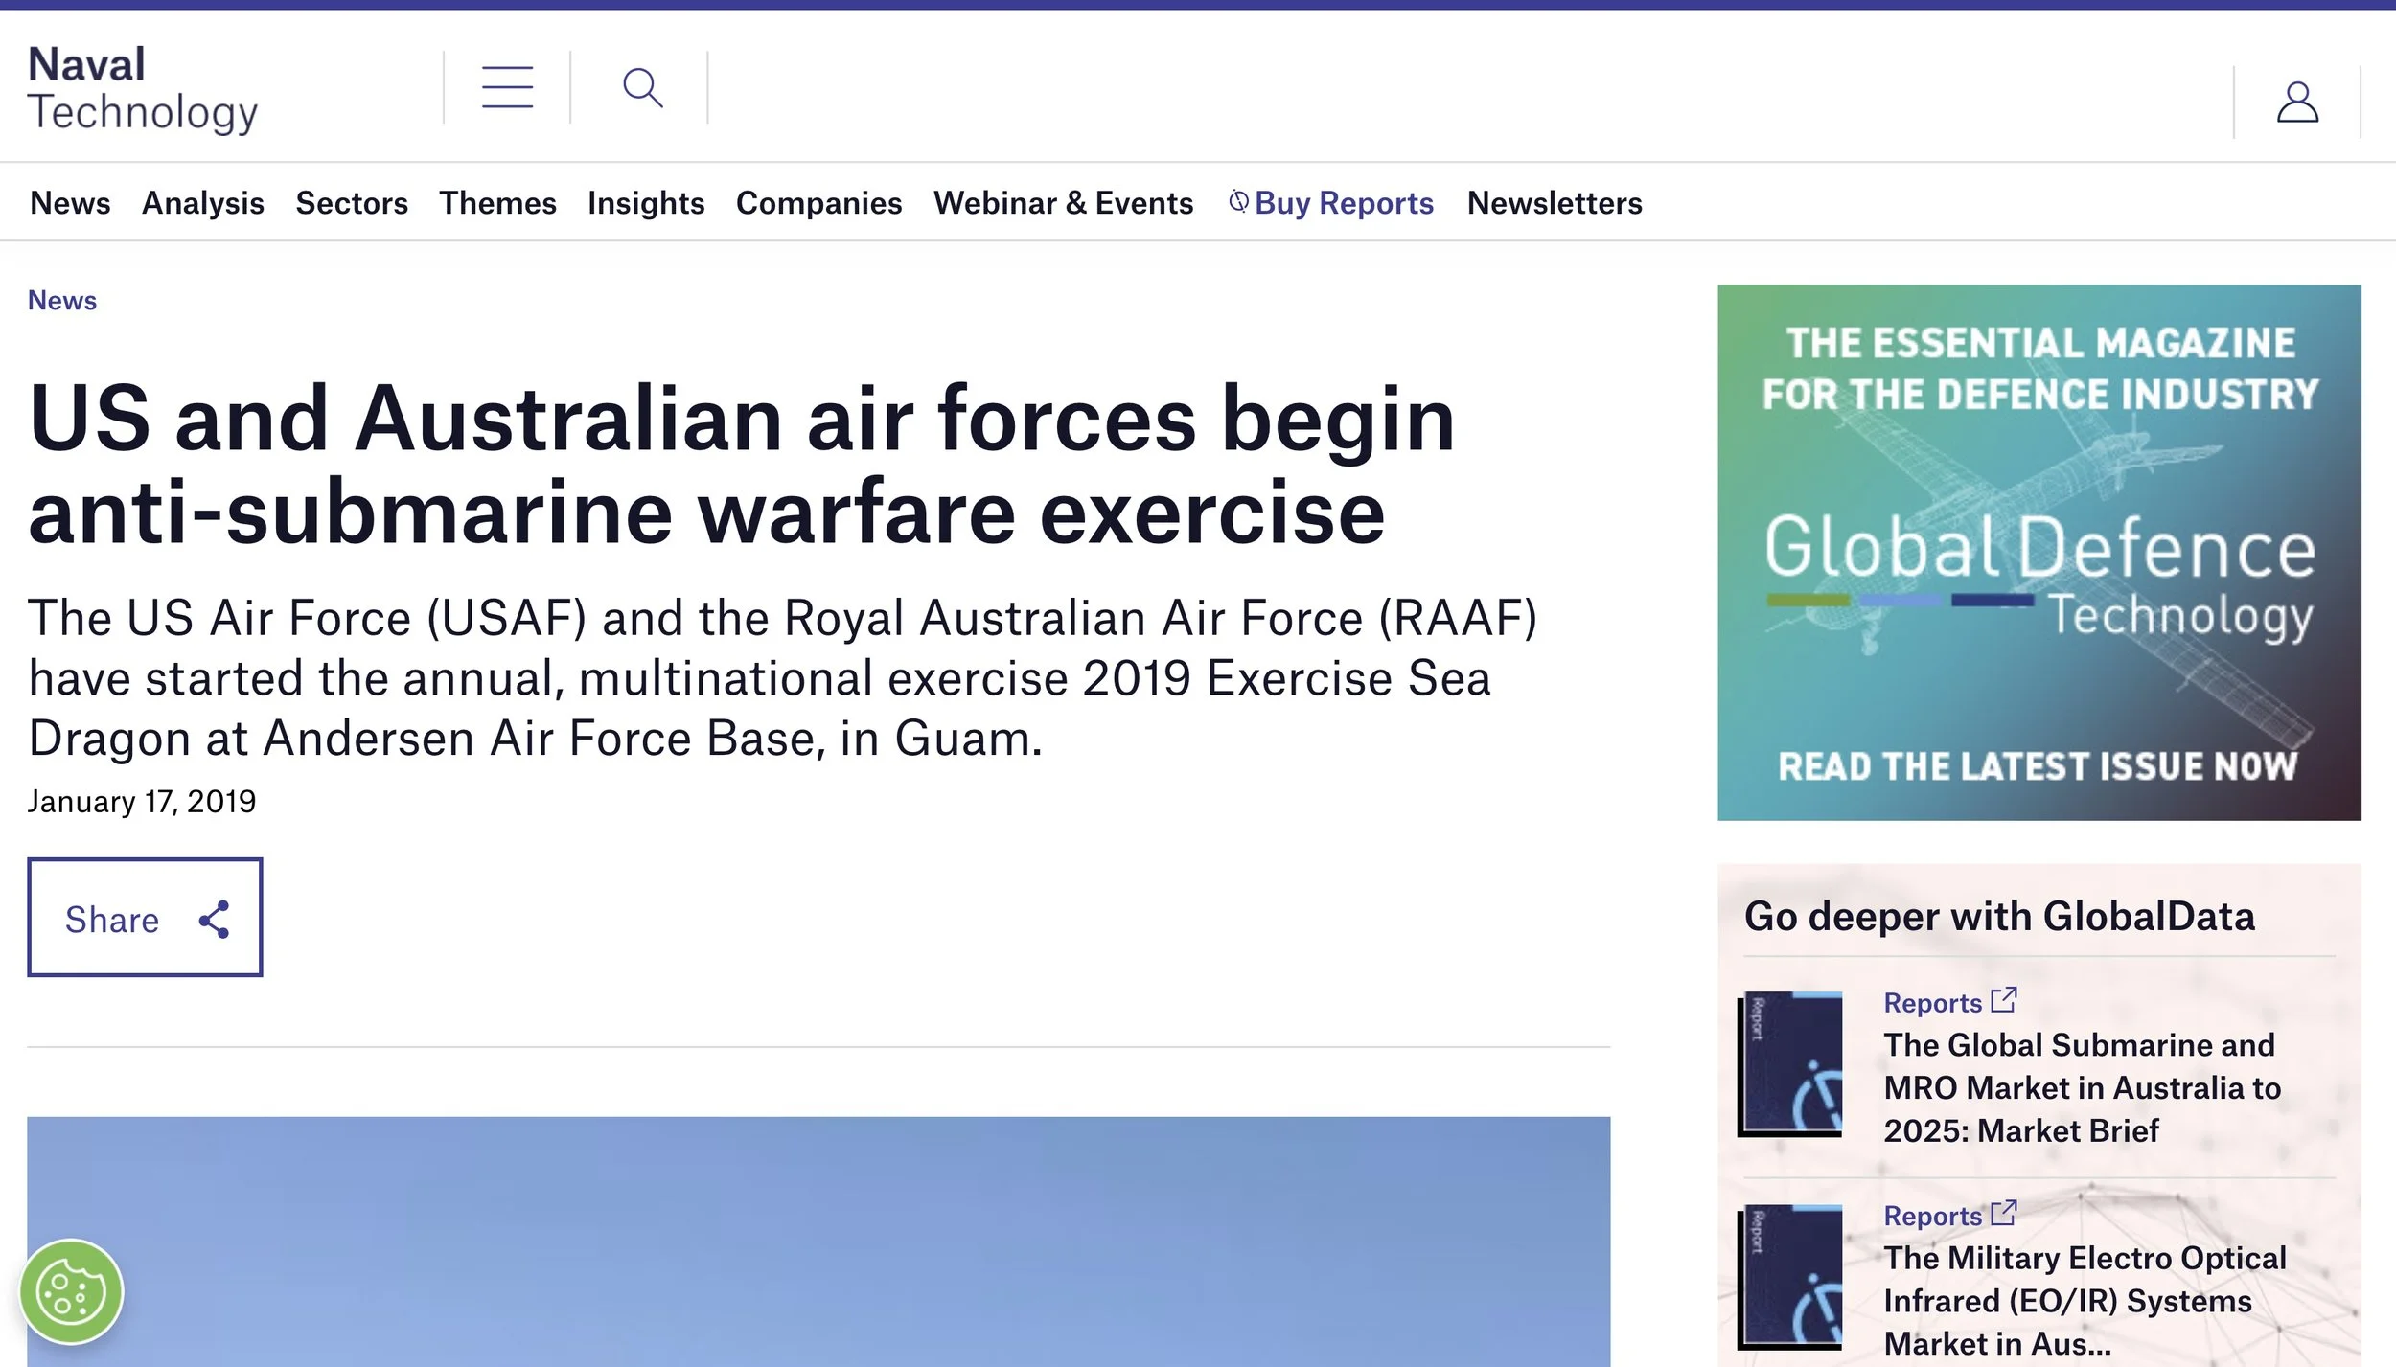2396x1367 pixels.
Task: Click the search magnifier icon
Action: click(x=642, y=87)
